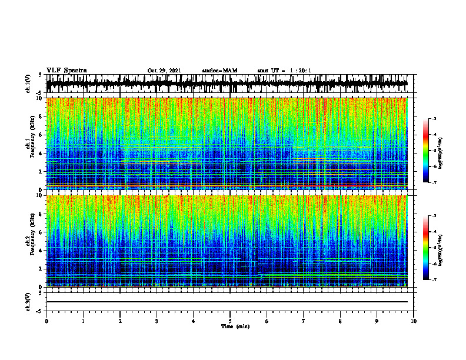
Task: Click the "-7" label below ch.2 color scale
Action: pyautogui.click(x=434, y=279)
